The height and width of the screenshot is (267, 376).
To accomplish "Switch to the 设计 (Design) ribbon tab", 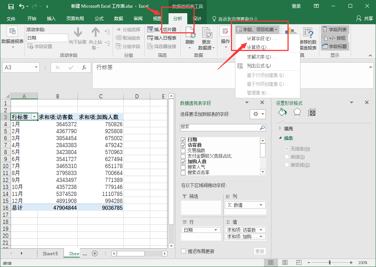I will click(197, 19).
